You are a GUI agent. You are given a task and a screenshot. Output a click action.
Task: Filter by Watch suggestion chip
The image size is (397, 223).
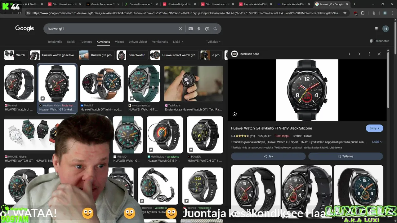16,55
